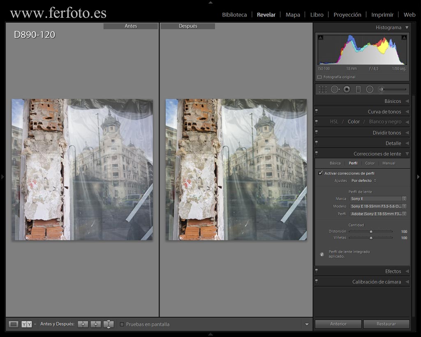421x337 pixels.
Task: Open Perfil Adobe lens profile dropdown
Action: tap(378, 214)
